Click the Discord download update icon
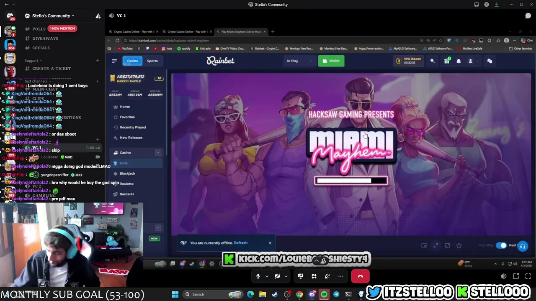 tap(497, 5)
